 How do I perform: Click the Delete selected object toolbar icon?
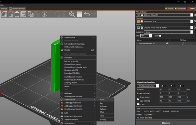[11, 14]
